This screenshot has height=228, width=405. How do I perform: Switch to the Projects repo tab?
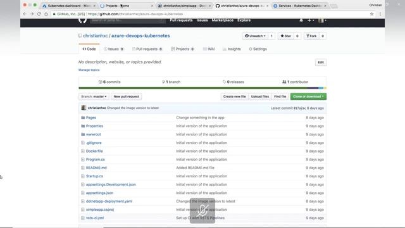click(x=182, y=49)
